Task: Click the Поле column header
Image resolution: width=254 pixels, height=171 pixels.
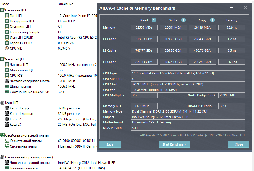Action: [5, 4]
